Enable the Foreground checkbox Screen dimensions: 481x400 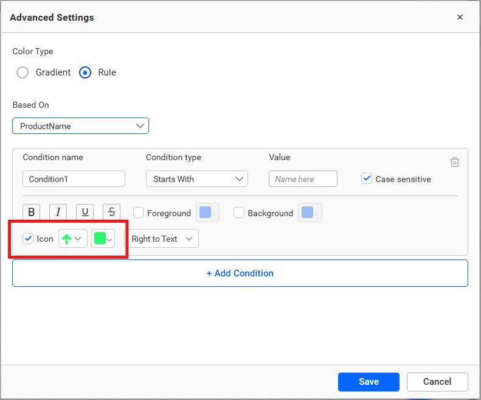tap(139, 212)
